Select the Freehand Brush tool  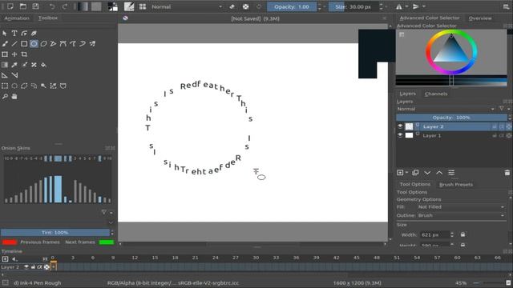(x=5, y=44)
